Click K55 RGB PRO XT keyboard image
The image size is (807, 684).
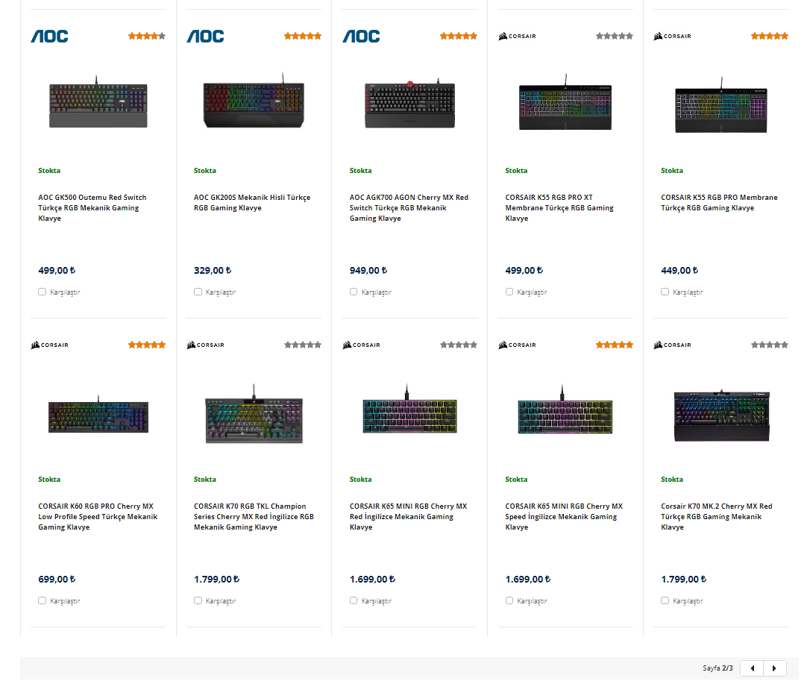coord(565,103)
